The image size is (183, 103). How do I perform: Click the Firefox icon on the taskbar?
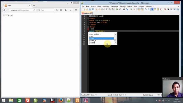(61, 100)
